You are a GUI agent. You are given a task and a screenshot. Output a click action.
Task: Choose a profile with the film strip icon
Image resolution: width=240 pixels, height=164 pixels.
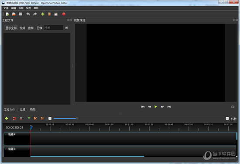[49, 14]
